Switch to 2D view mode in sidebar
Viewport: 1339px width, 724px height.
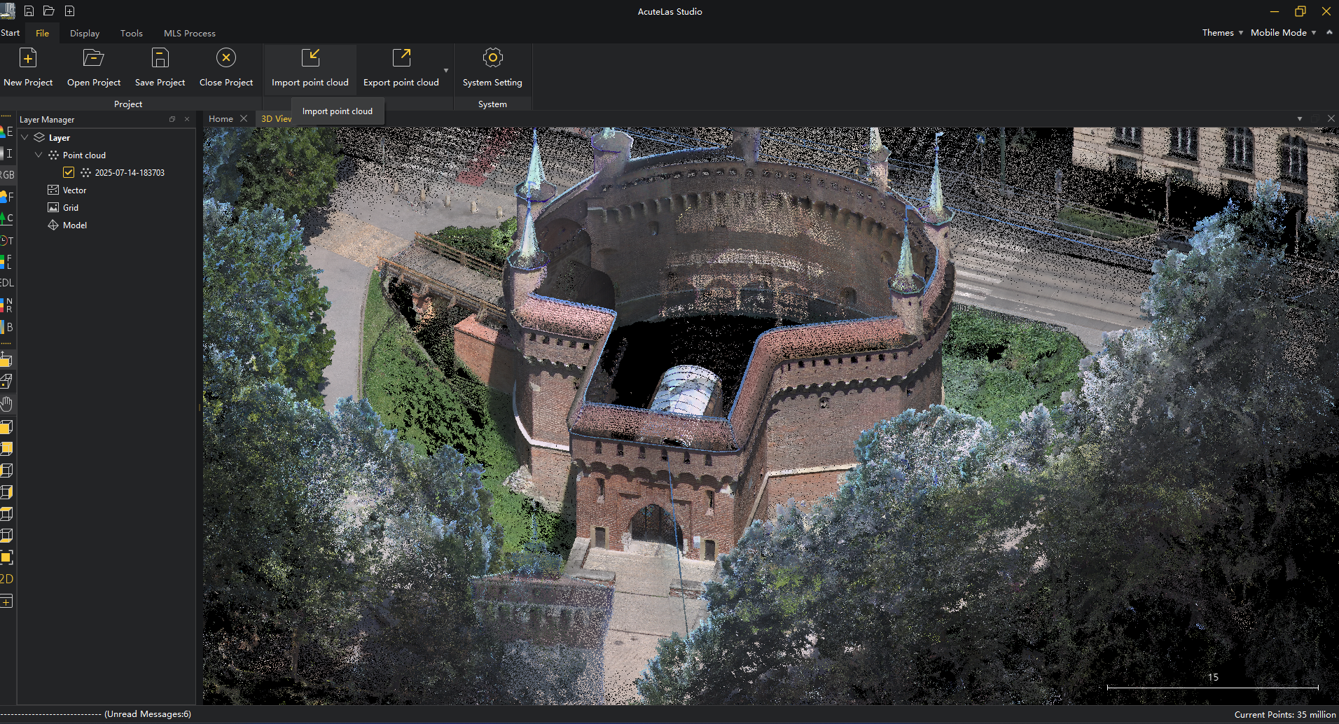(x=7, y=579)
